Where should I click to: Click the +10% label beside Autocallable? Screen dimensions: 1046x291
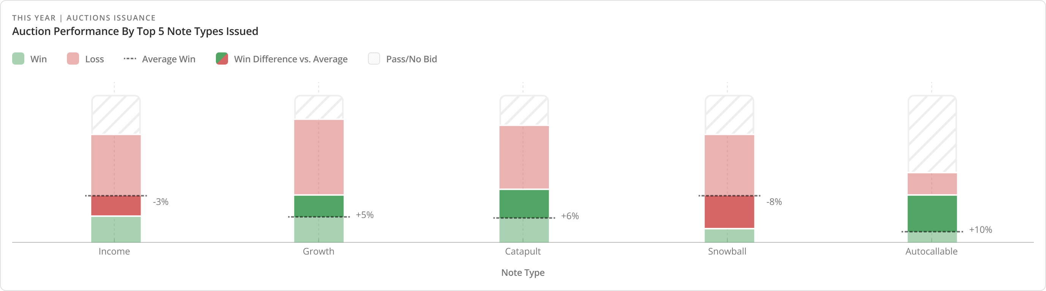980,230
